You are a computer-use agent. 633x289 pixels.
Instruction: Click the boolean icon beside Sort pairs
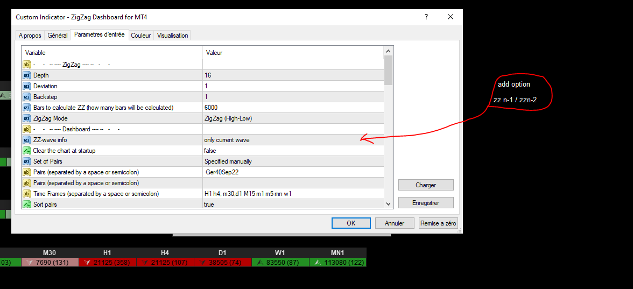click(27, 205)
